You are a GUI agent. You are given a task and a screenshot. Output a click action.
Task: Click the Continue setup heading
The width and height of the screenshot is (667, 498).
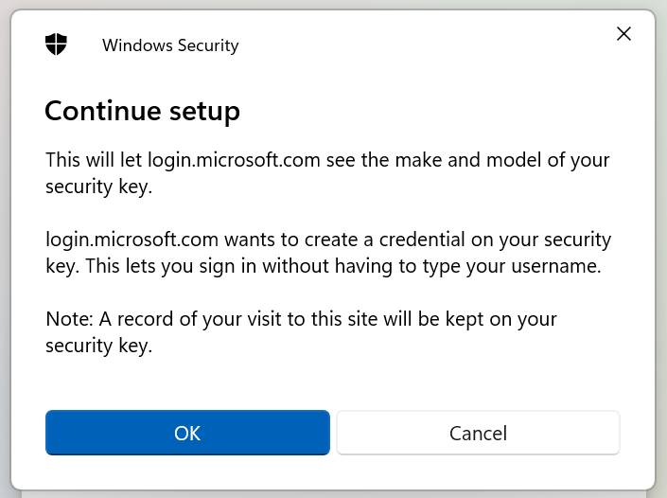coord(143,111)
